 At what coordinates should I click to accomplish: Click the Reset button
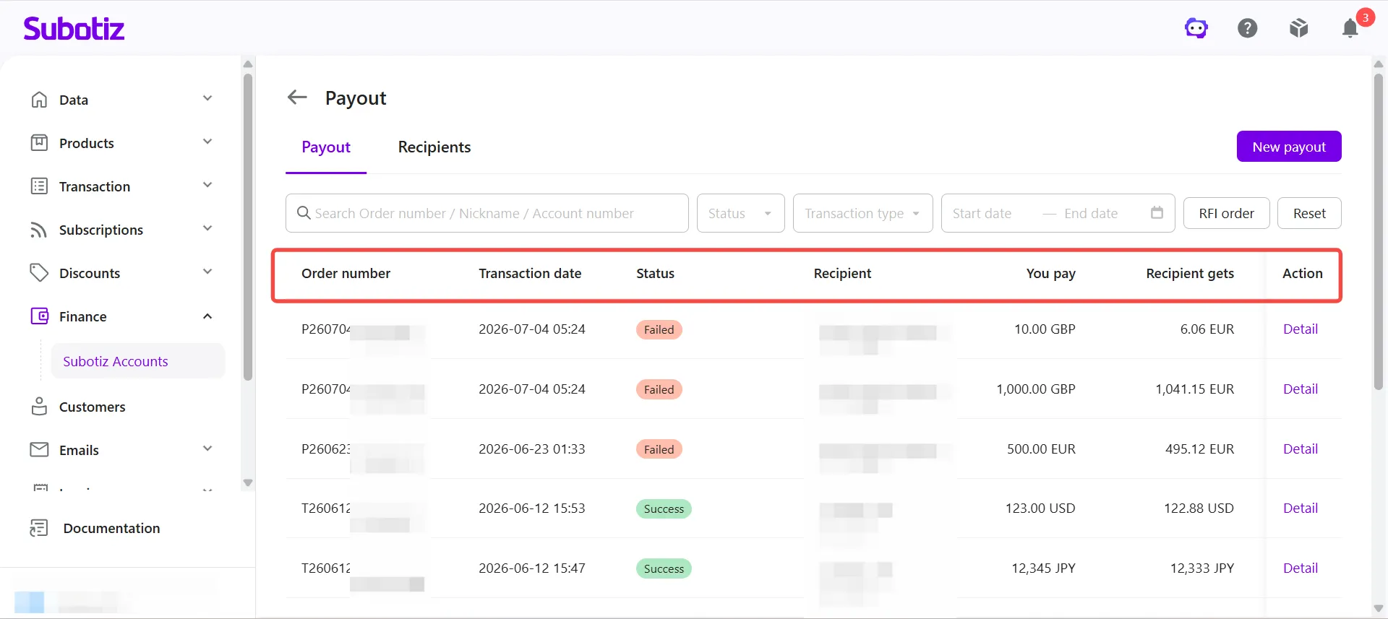[1309, 213]
